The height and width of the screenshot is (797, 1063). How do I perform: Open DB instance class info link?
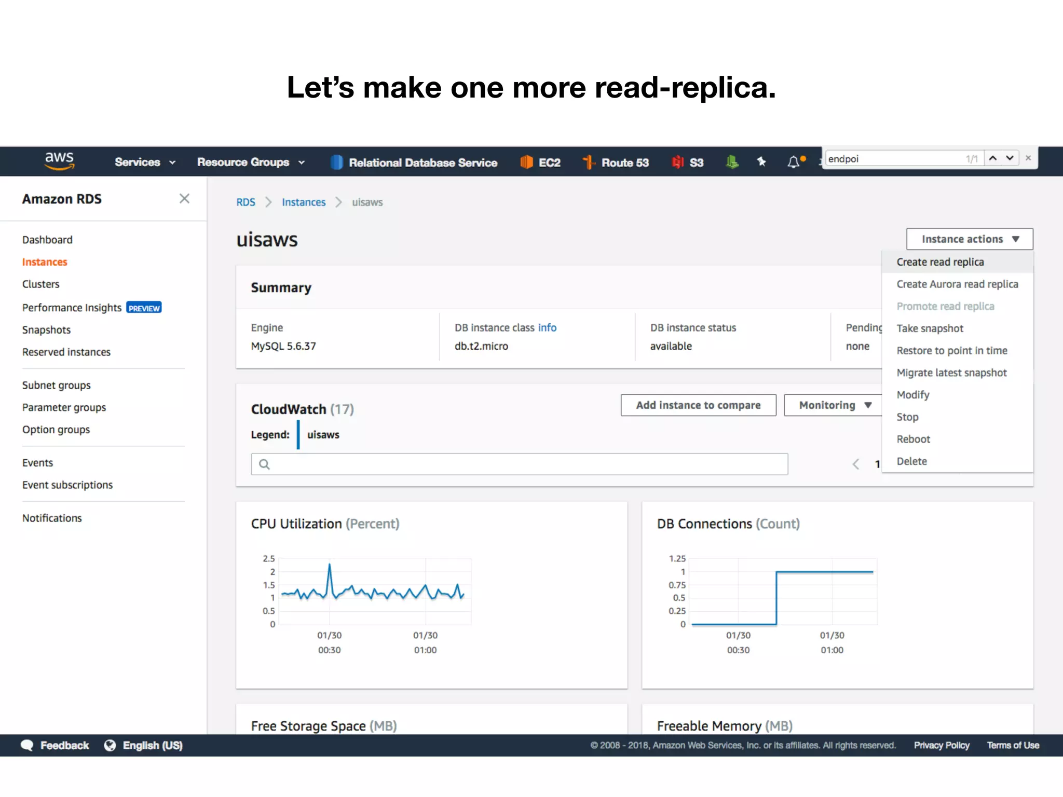point(547,328)
